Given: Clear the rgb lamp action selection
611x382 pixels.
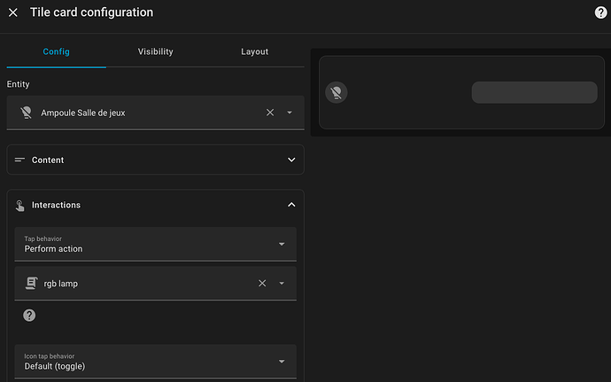Looking at the screenshot, I should pyautogui.click(x=262, y=283).
